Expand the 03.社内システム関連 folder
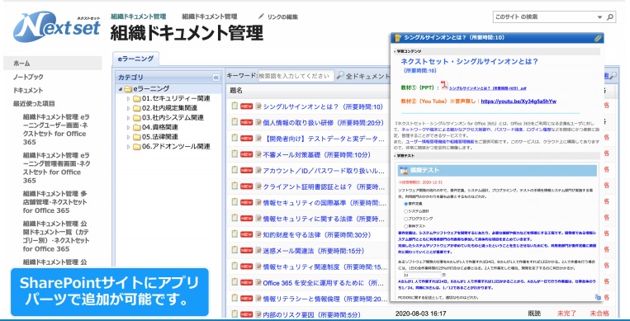 (129, 118)
